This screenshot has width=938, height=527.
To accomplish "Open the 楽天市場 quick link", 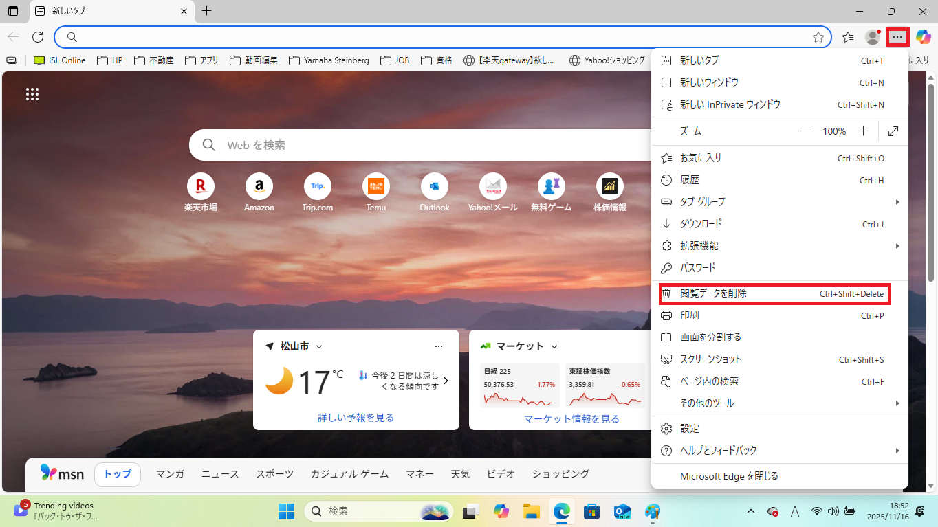I will 201,186.
